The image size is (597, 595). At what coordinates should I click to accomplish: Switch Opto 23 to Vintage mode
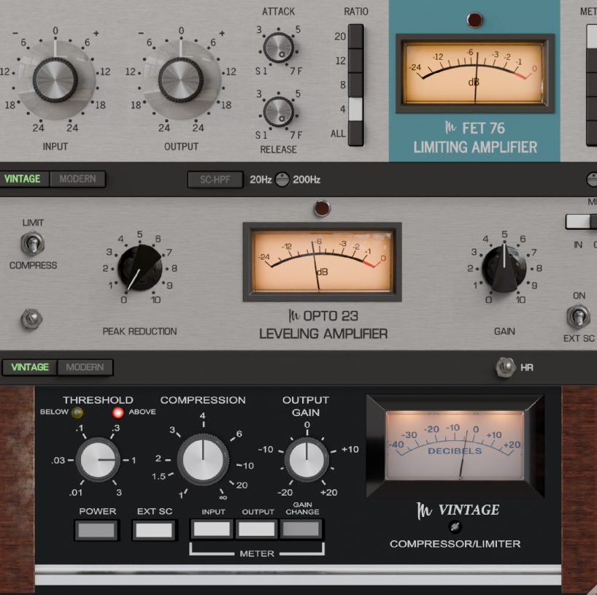[30, 367]
